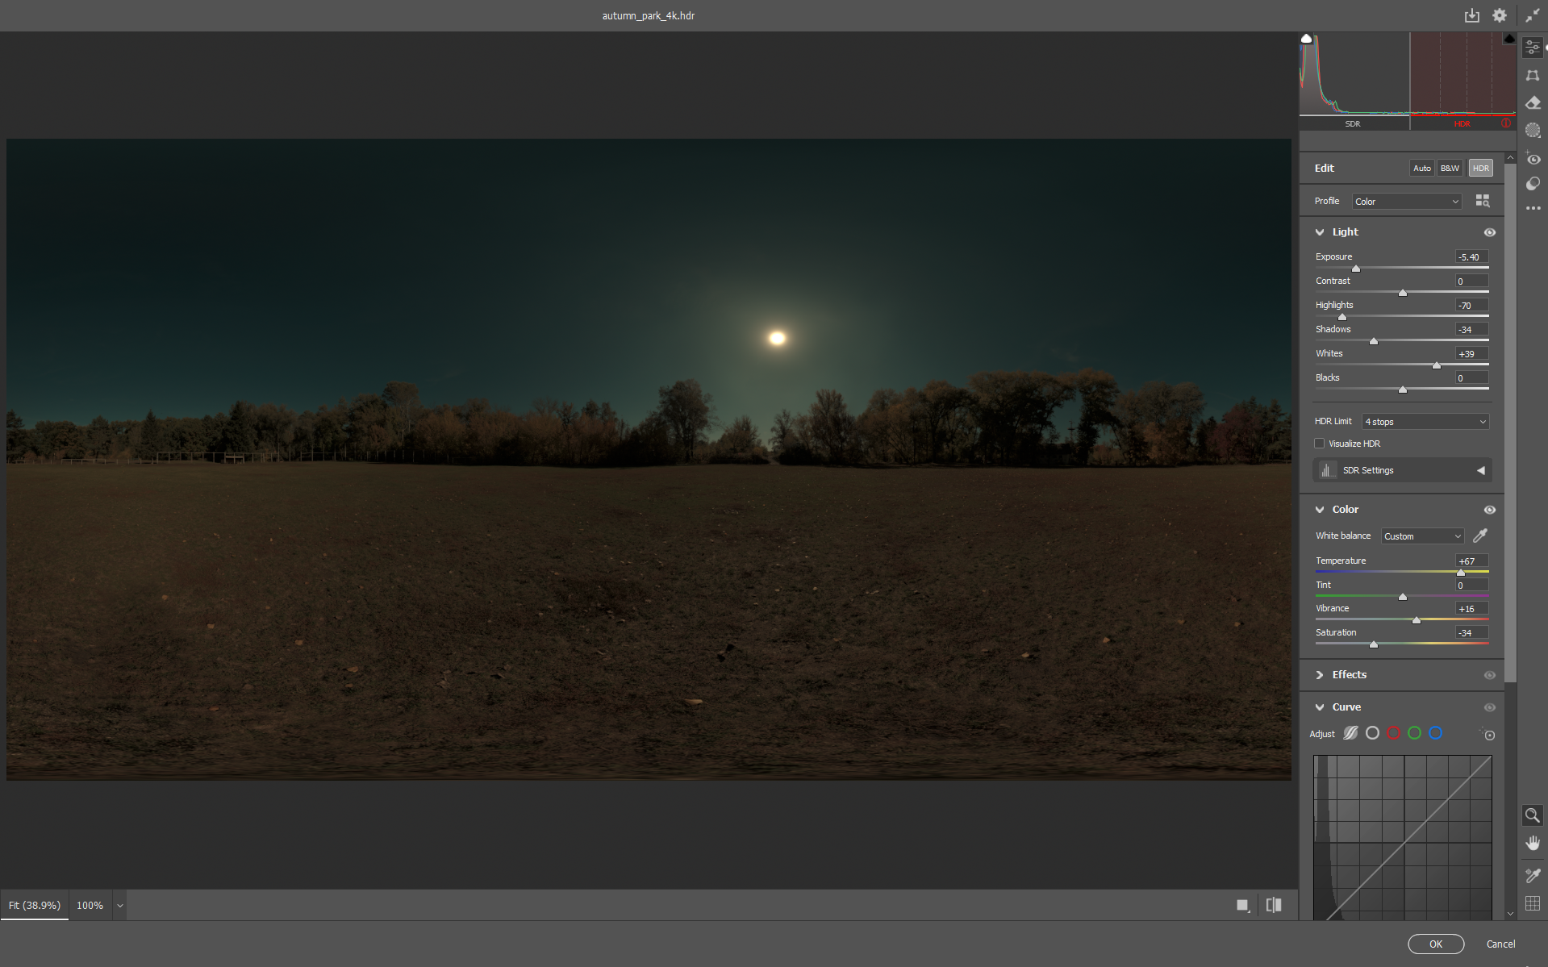The image size is (1548, 967).
Task: Toggle the Curve panel eye visibility
Action: point(1490,707)
